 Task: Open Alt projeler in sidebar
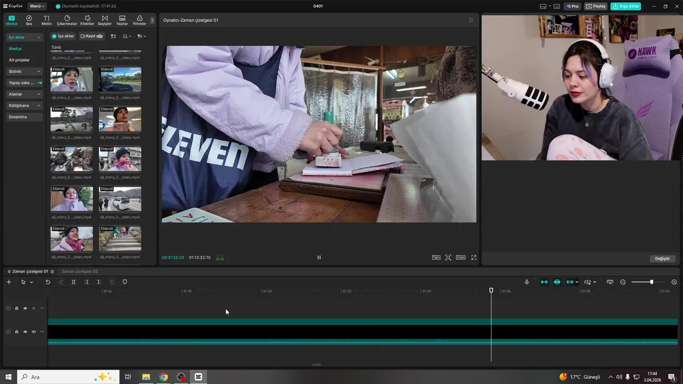19,60
